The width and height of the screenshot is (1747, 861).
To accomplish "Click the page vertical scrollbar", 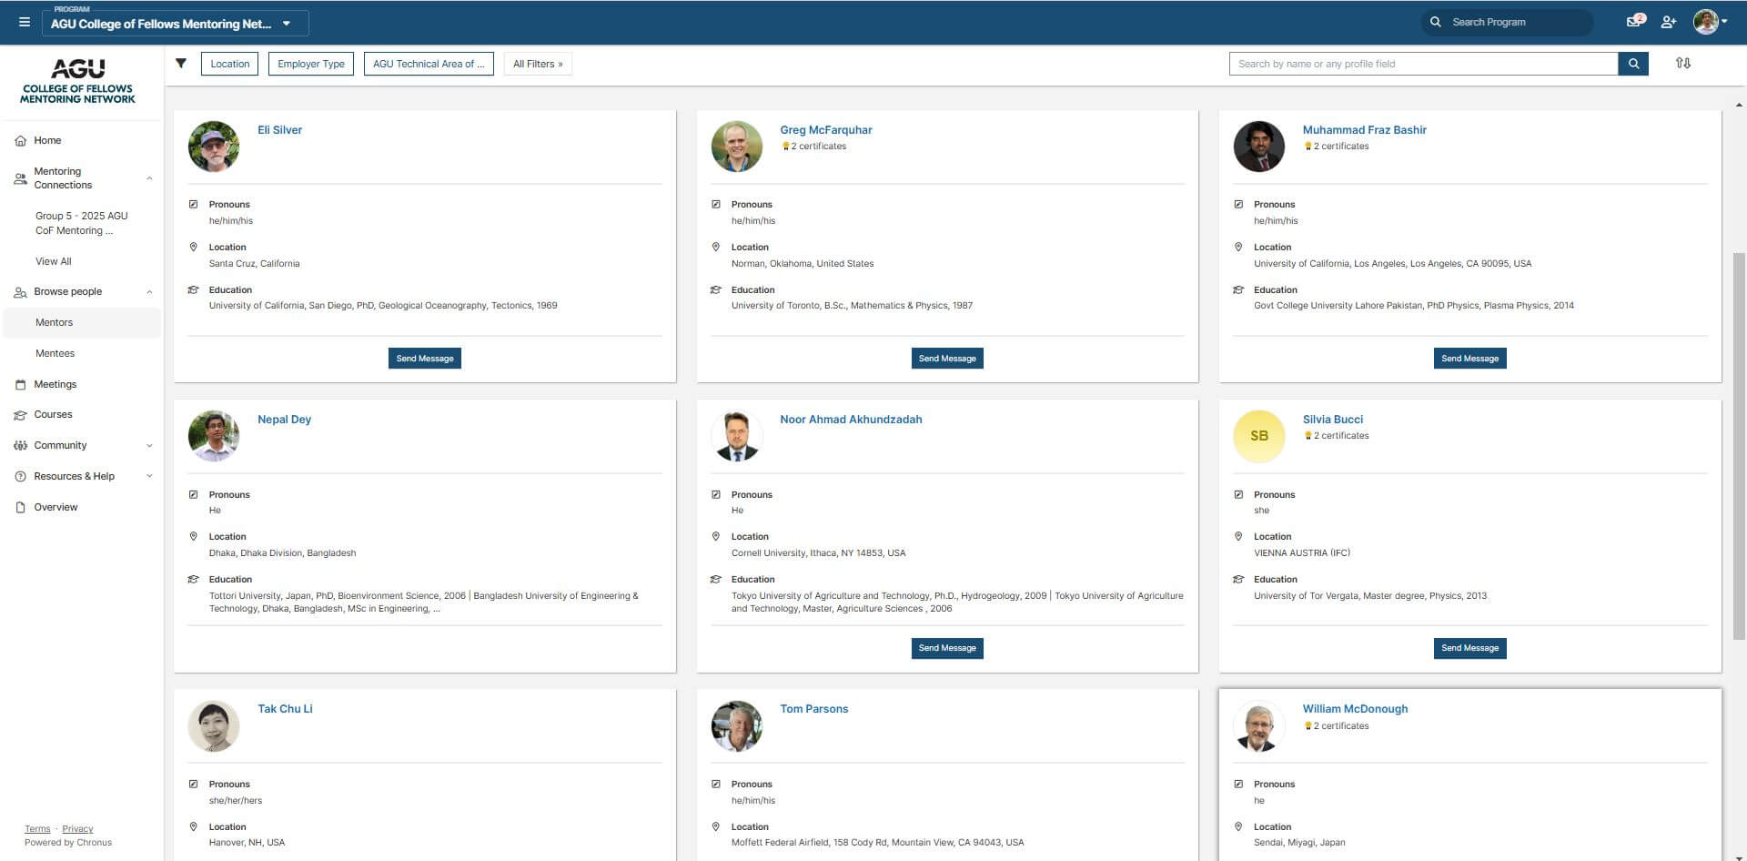I will tap(1739, 437).
